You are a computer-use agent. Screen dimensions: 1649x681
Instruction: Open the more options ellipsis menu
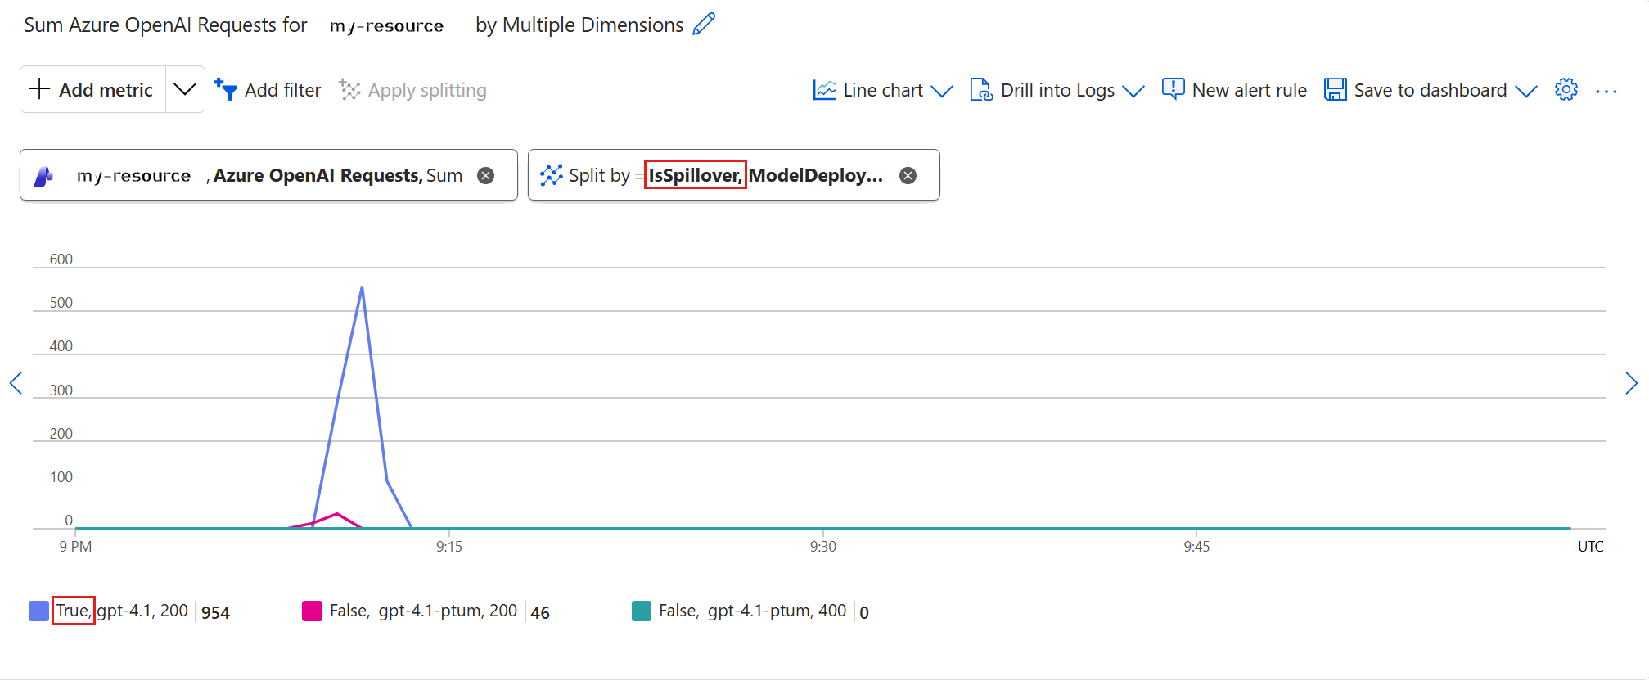coord(1606,91)
